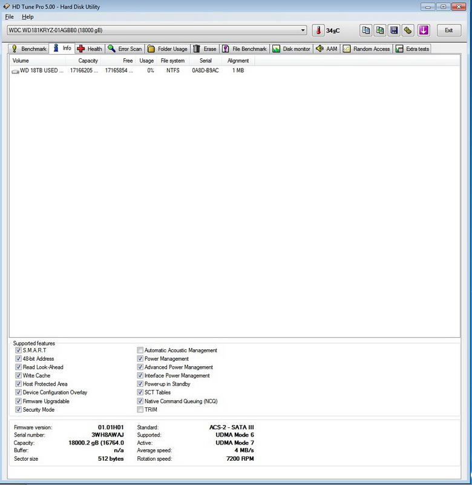Click the UDMA Mode 6 supported value
Image resolution: width=472 pixels, height=485 pixels.
235,435
